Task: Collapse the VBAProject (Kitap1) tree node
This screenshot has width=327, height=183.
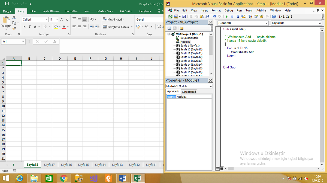Action: 169,34
